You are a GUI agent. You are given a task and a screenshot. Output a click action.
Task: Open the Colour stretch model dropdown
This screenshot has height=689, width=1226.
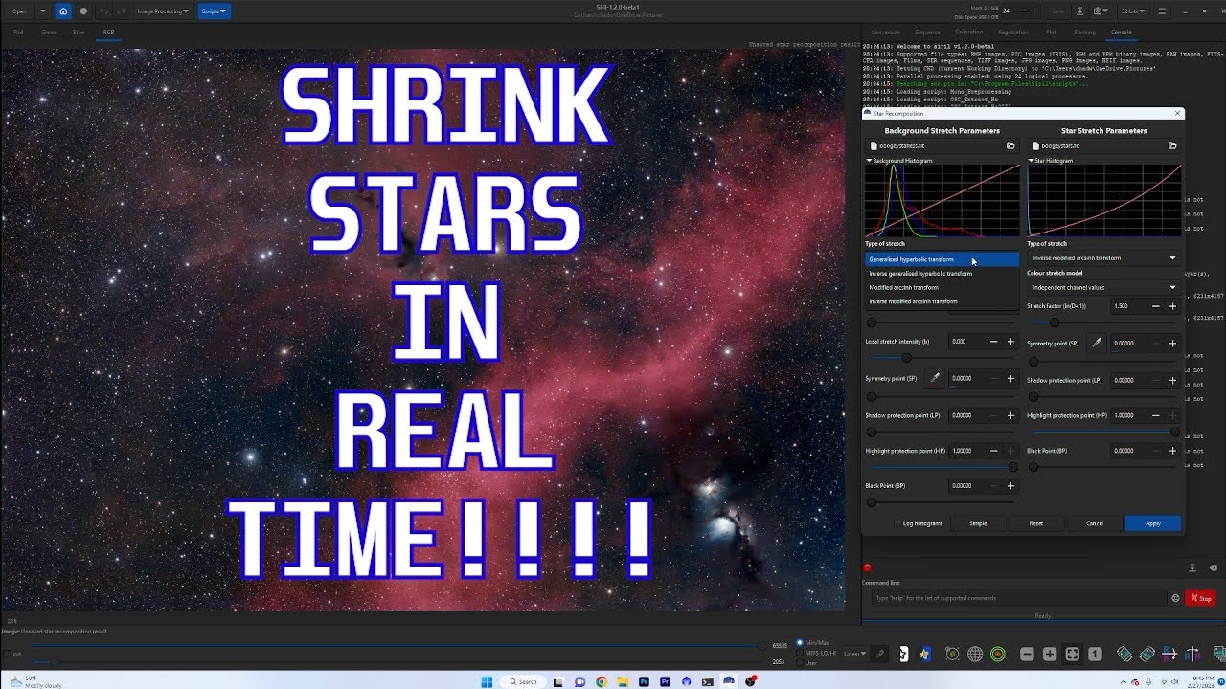[x=1103, y=287]
